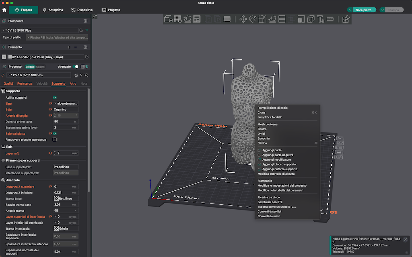The image size is (412, 257).
Task: Click the printer Wi-Fi connection icon
Action: click(87, 31)
